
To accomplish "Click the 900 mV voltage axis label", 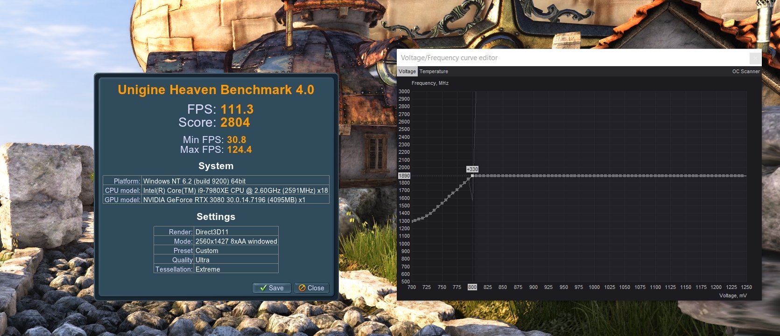I will click(x=534, y=287).
